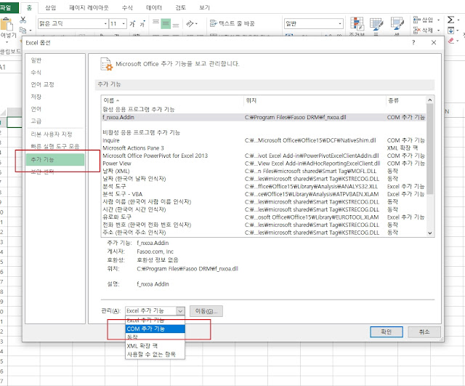Click the text orientation icon
Viewport: 465px width, 386px height.
pyautogui.click(x=190, y=23)
